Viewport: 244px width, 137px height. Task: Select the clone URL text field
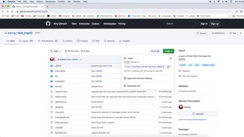[145, 67]
